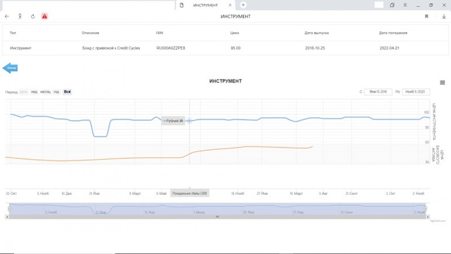Click the Инструмент type cell
The width and height of the screenshot is (451, 254).
coord(20,48)
